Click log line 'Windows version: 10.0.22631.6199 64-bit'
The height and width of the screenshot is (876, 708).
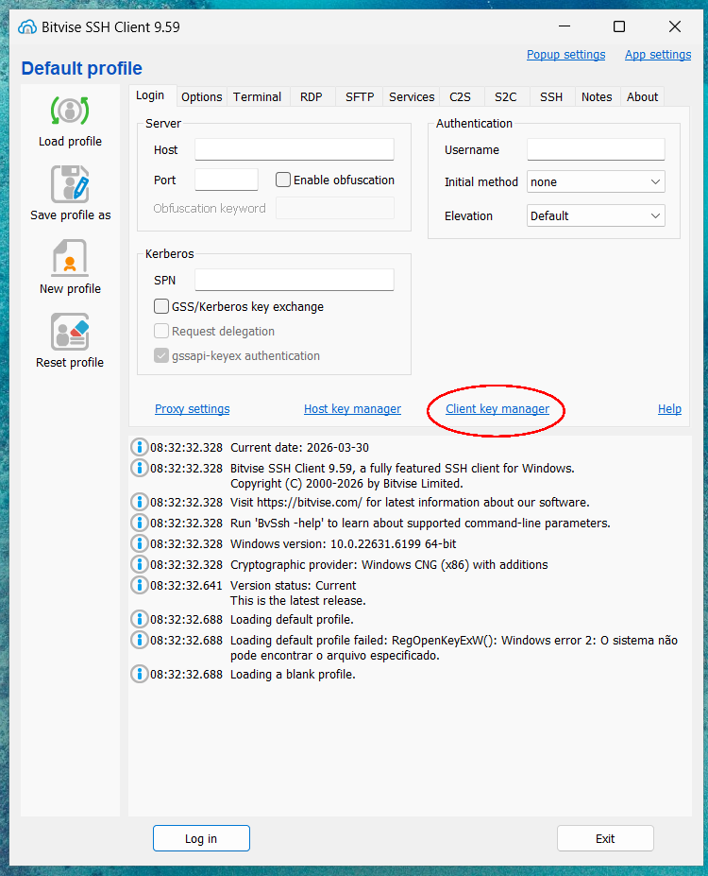tap(343, 543)
